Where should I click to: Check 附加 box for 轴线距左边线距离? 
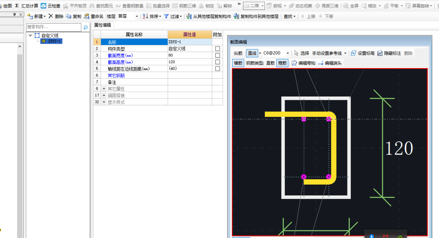click(218, 69)
